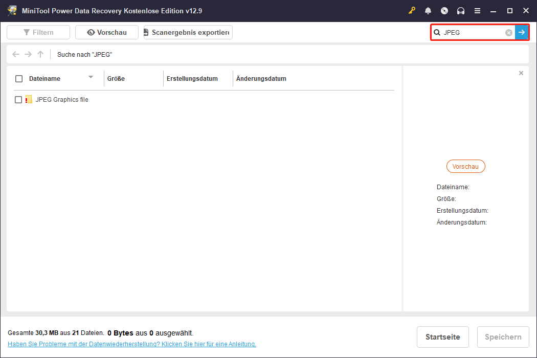This screenshot has width=537, height=358.
Task: Clear the search text with the x icon
Action: click(x=509, y=33)
